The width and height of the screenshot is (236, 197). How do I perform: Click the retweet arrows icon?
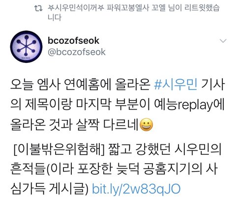click(39, 8)
